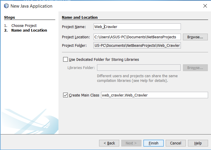This screenshot has height=150, width=211.
Task: Click the New Java Application title text
Action: pos(32,6)
